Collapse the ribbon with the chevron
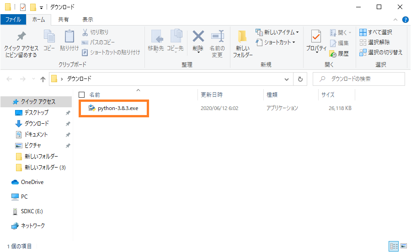Image resolution: width=411 pixels, height=252 pixels. [x=395, y=20]
